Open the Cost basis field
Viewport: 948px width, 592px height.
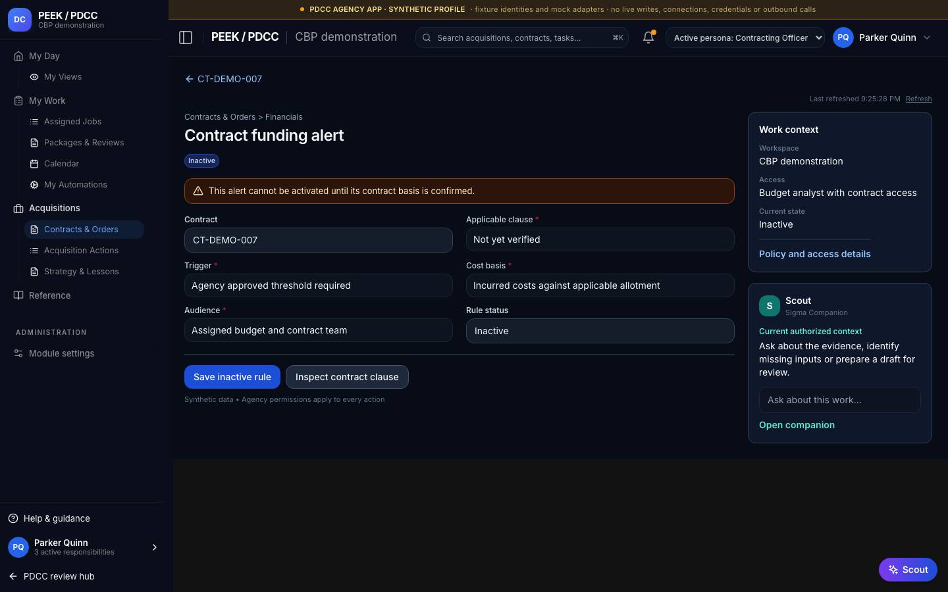click(x=600, y=285)
